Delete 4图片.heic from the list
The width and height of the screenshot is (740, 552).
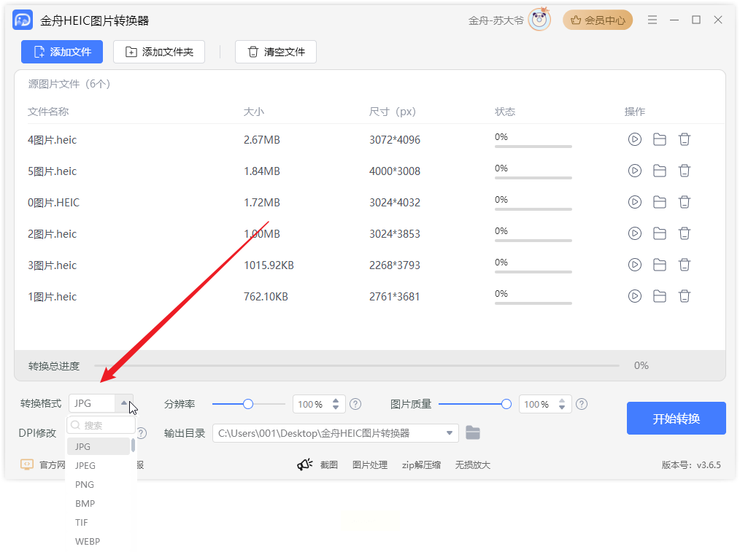(x=685, y=139)
